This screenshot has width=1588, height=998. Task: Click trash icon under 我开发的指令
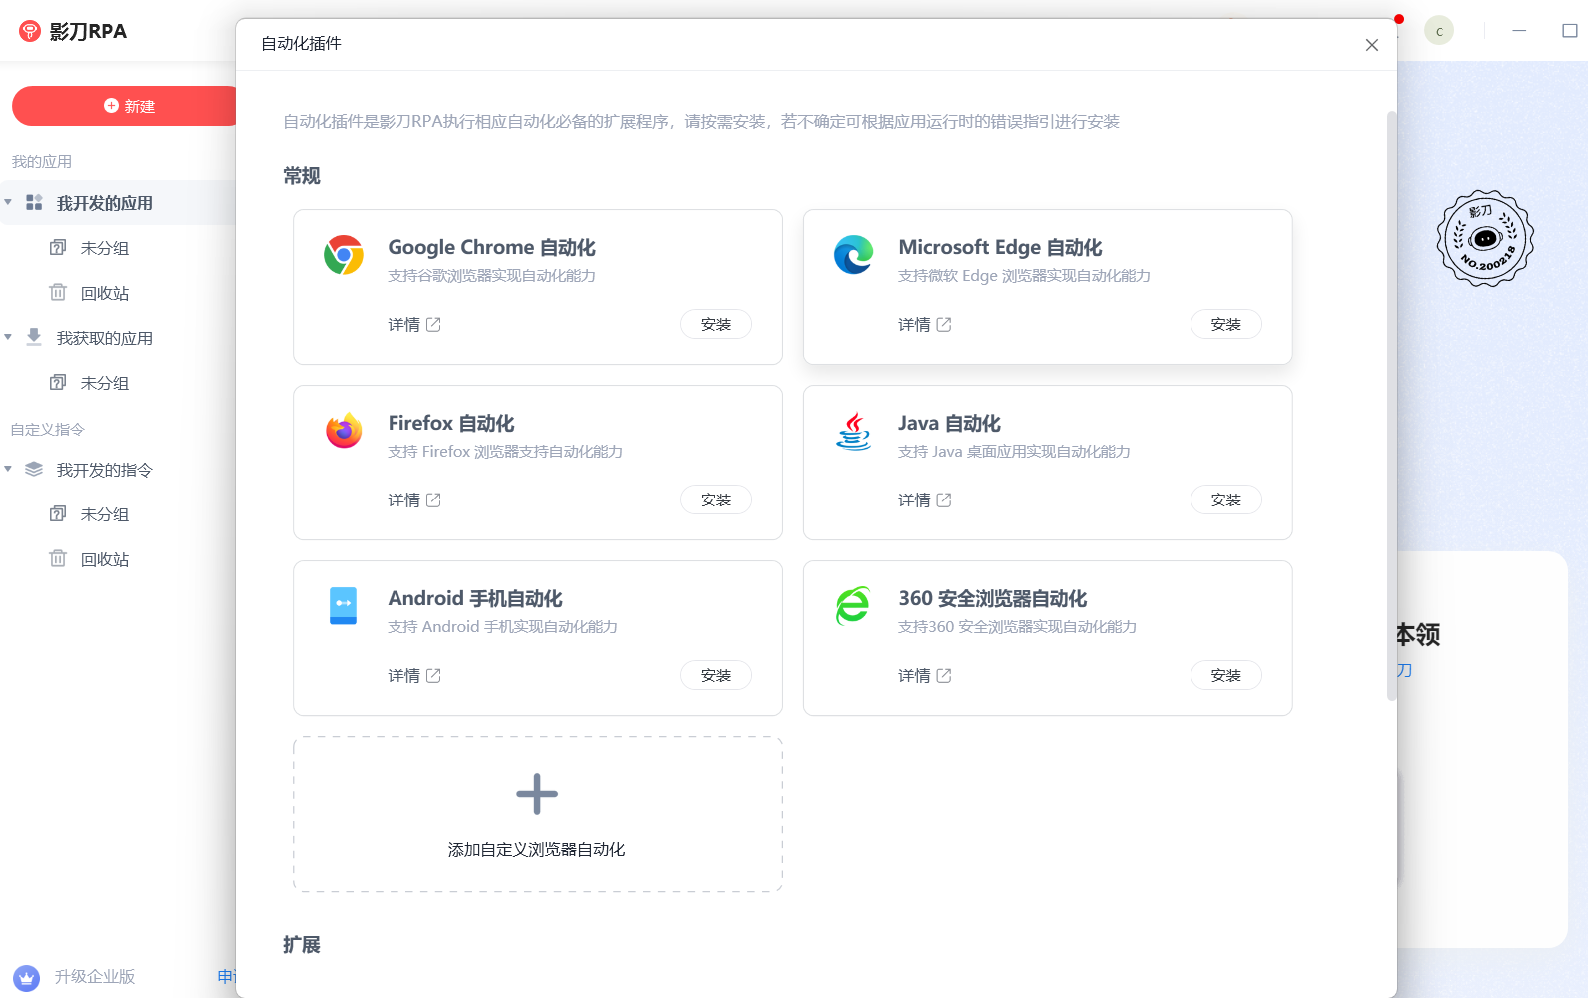(x=58, y=558)
